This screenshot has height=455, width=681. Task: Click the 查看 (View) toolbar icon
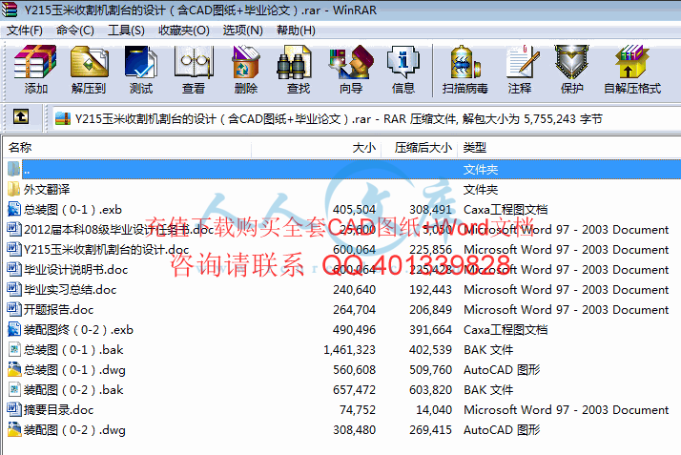[x=194, y=62]
